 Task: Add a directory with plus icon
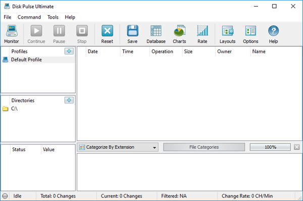pos(69,100)
